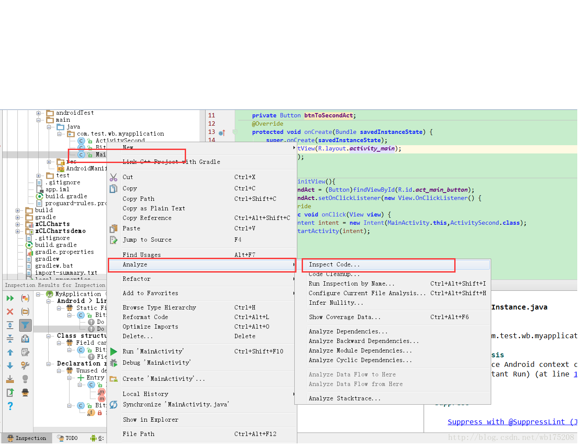The image size is (579, 446).
Task: Expand the test folder node
Action: tap(39, 176)
